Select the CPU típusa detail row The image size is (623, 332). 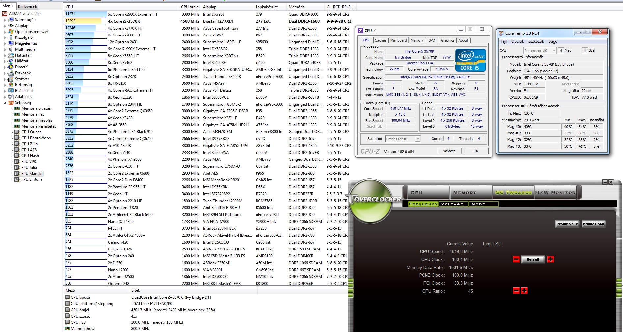point(206,297)
